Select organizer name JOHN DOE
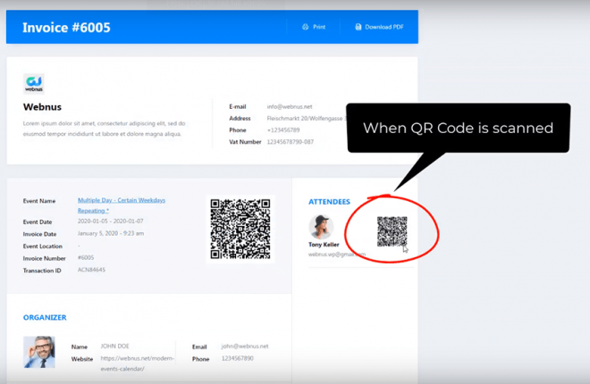590x384 pixels. point(114,346)
